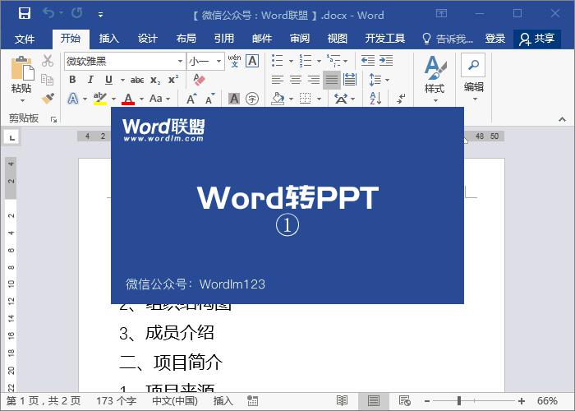
Task: Click the Copy icon
Action: pos(48,79)
